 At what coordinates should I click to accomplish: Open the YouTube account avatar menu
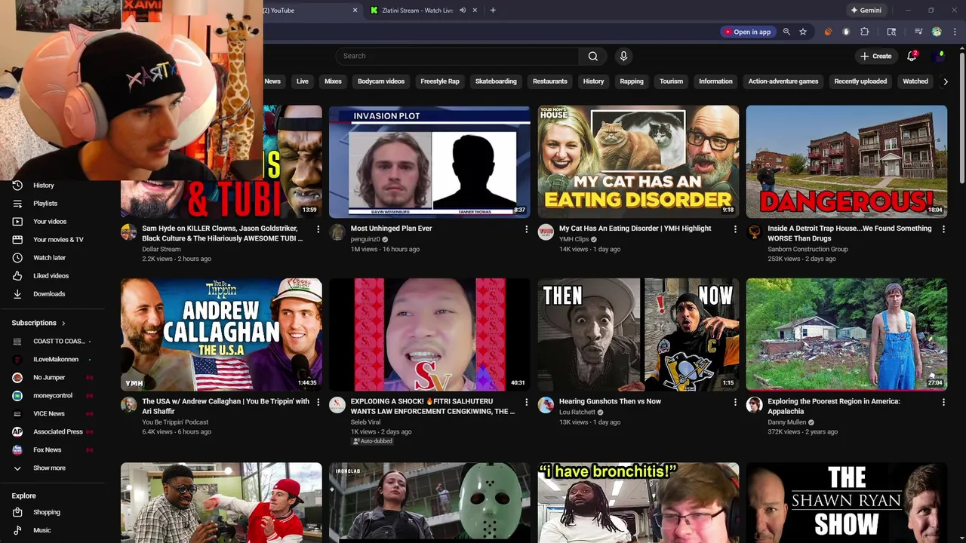938,56
